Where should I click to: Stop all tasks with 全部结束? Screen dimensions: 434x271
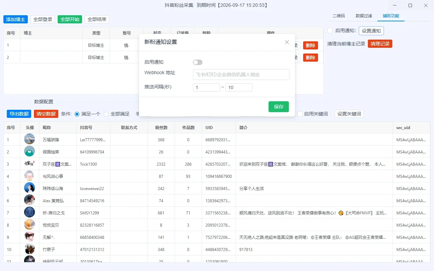(x=97, y=19)
